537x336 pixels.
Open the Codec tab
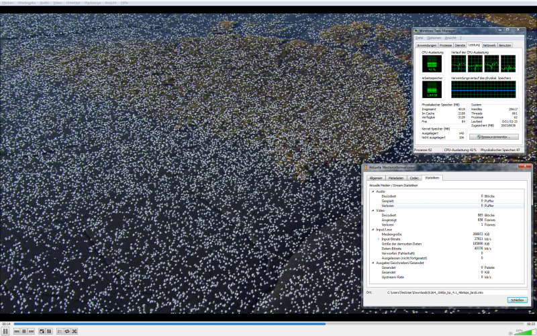pos(414,178)
